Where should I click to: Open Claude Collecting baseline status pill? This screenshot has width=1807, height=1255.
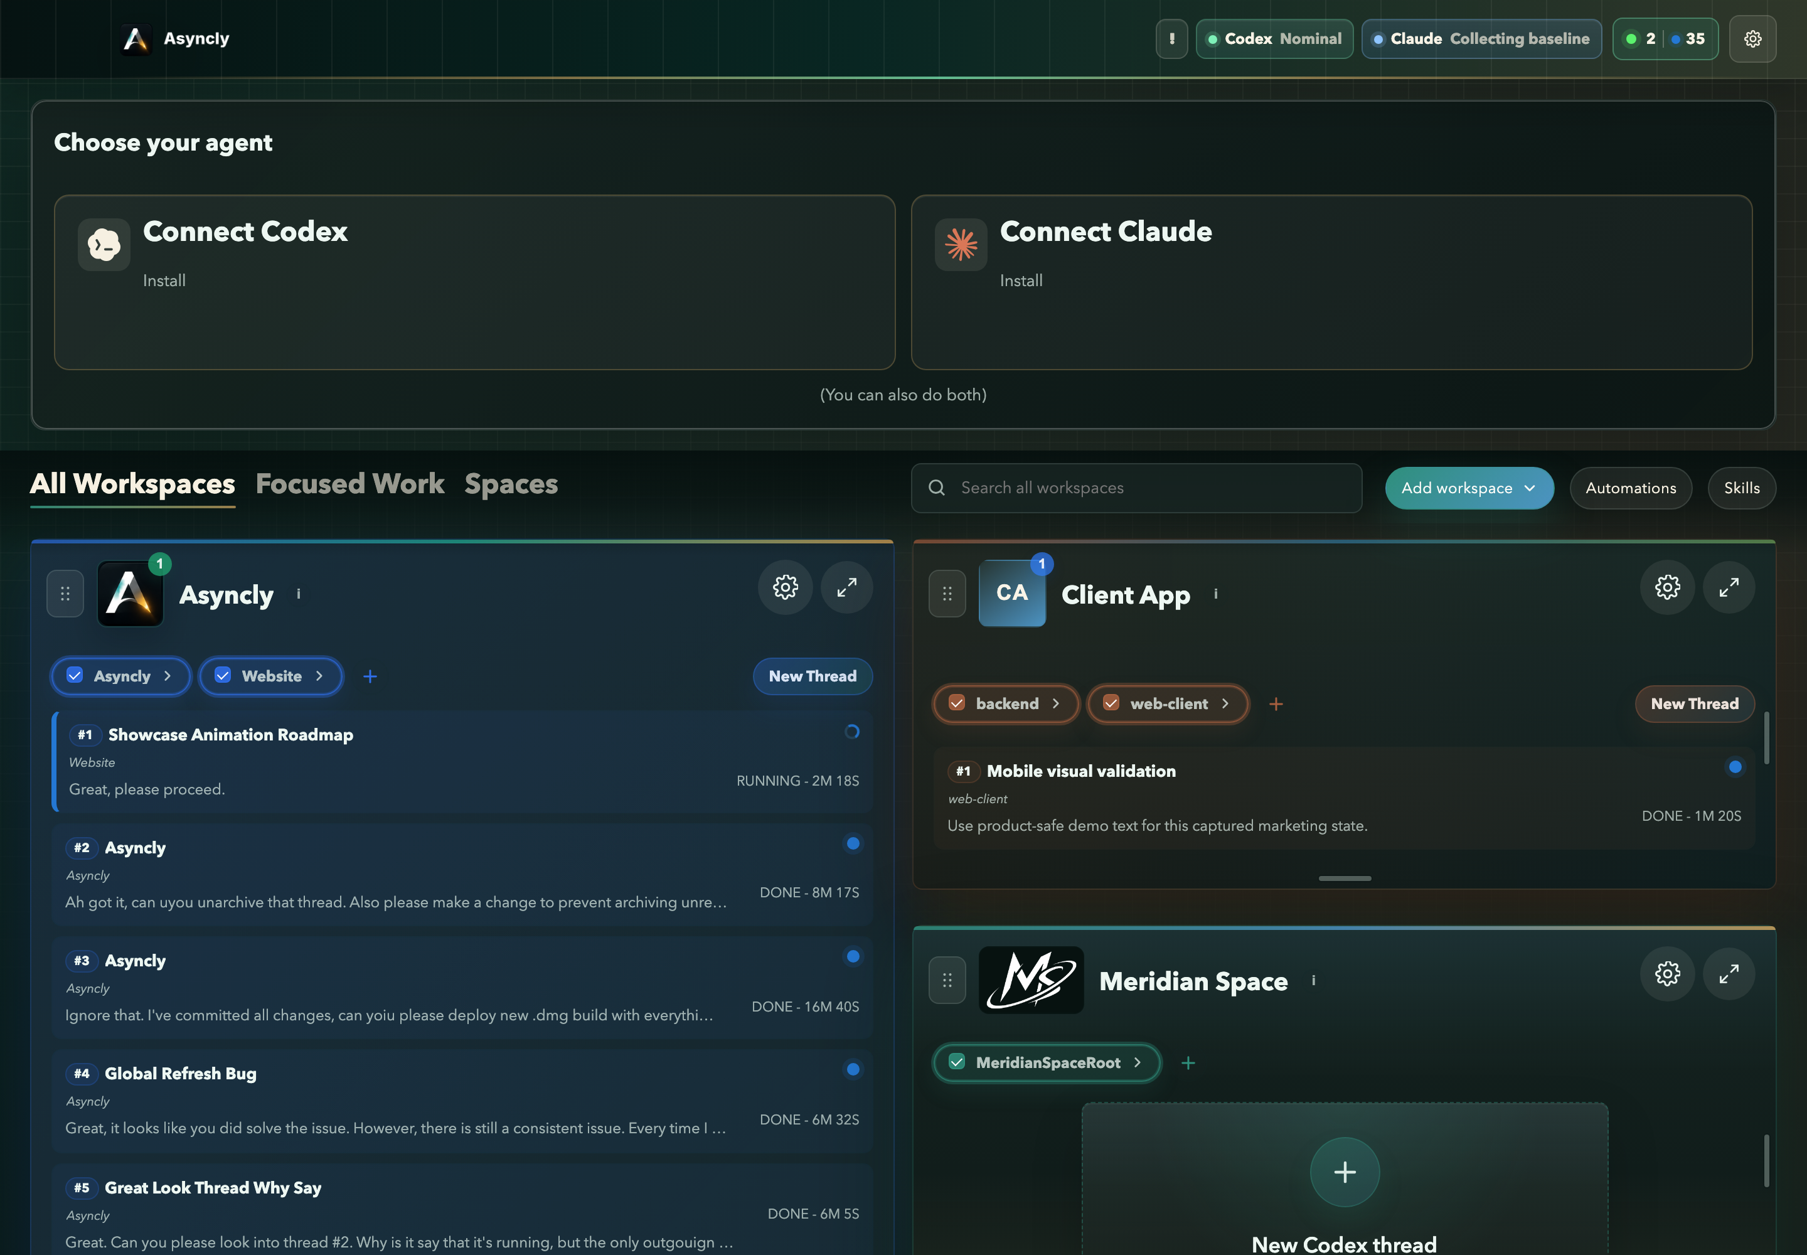(1481, 38)
